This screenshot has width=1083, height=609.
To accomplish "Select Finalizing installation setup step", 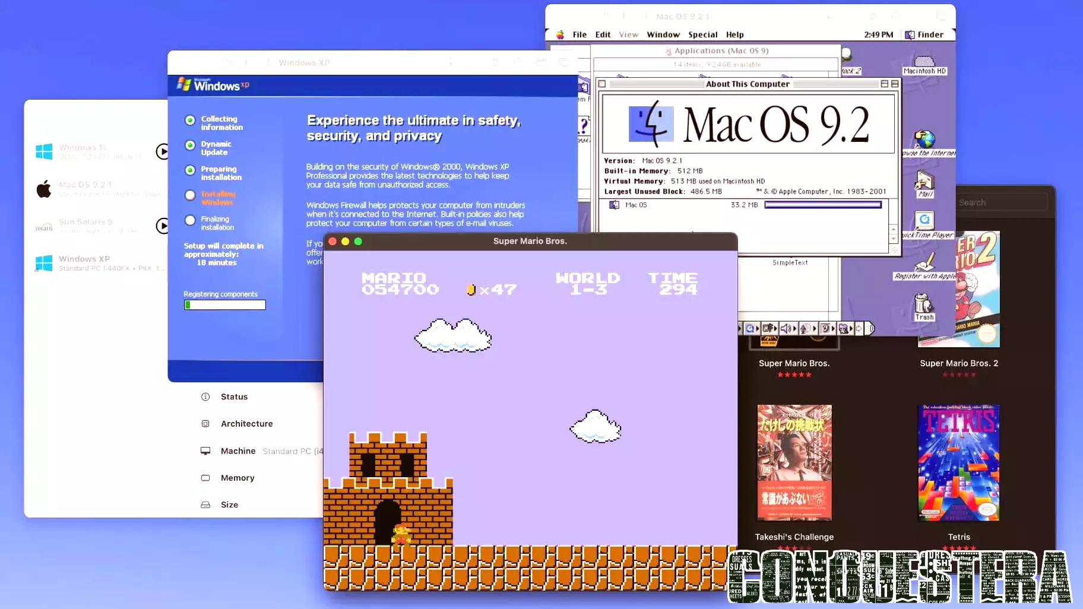I will click(x=210, y=223).
